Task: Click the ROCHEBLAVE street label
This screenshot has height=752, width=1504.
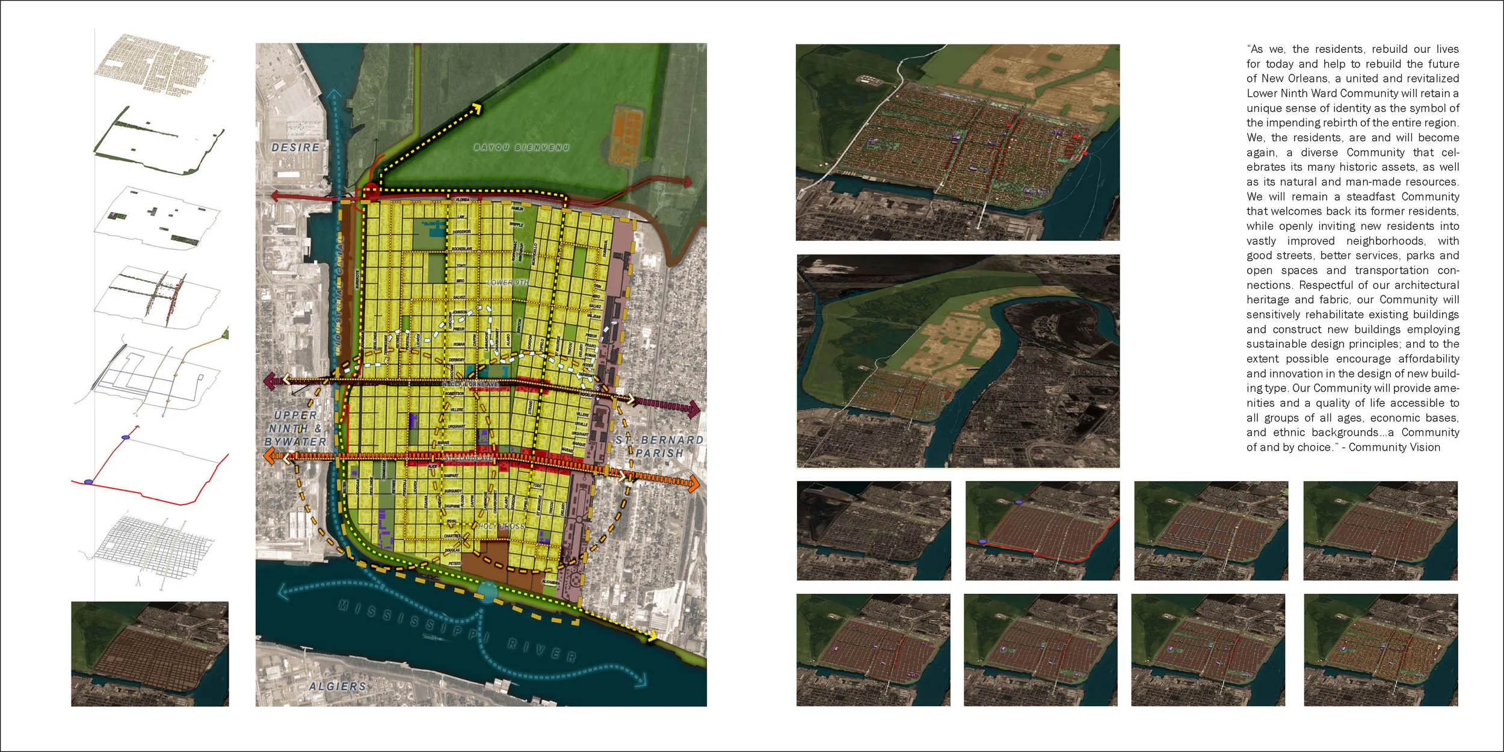Action: tap(462, 248)
